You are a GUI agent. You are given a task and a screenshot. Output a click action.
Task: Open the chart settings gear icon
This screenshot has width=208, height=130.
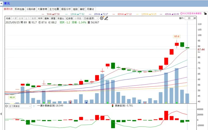coord(102,18)
